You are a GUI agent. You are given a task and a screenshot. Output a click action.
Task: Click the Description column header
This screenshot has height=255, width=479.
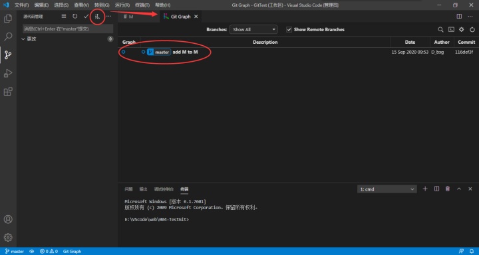pyautogui.click(x=265, y=42)
